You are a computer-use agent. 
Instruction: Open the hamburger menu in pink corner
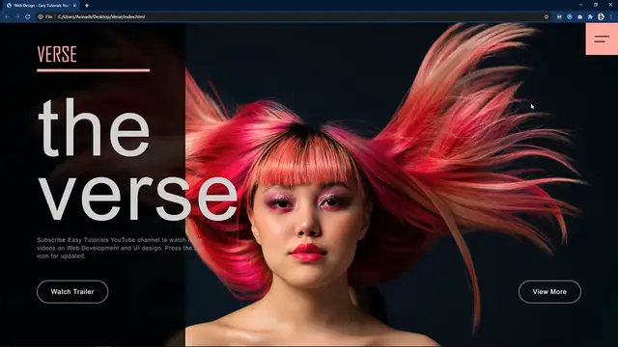(x=602, y=39)
